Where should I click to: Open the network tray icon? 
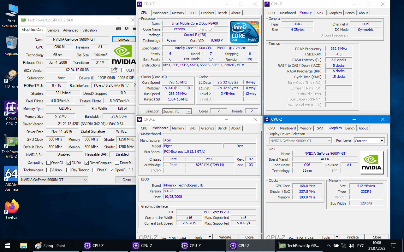click(x=343, y=246)
